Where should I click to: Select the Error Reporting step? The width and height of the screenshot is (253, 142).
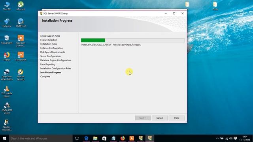[x=48, y=64]
